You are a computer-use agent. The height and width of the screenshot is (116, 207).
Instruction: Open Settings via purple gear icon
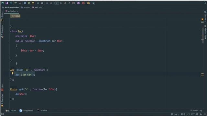coord(78,3)
